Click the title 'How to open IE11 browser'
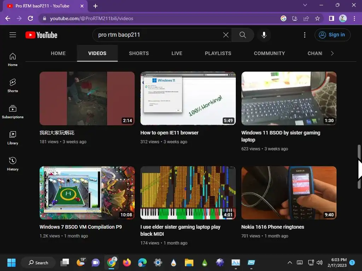Screen dimensions: 362x271 click(x=169, y=133)
